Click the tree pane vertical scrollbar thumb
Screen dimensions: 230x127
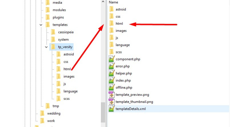103,112
